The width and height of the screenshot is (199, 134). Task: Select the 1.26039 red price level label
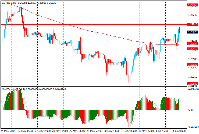point(193,65)
